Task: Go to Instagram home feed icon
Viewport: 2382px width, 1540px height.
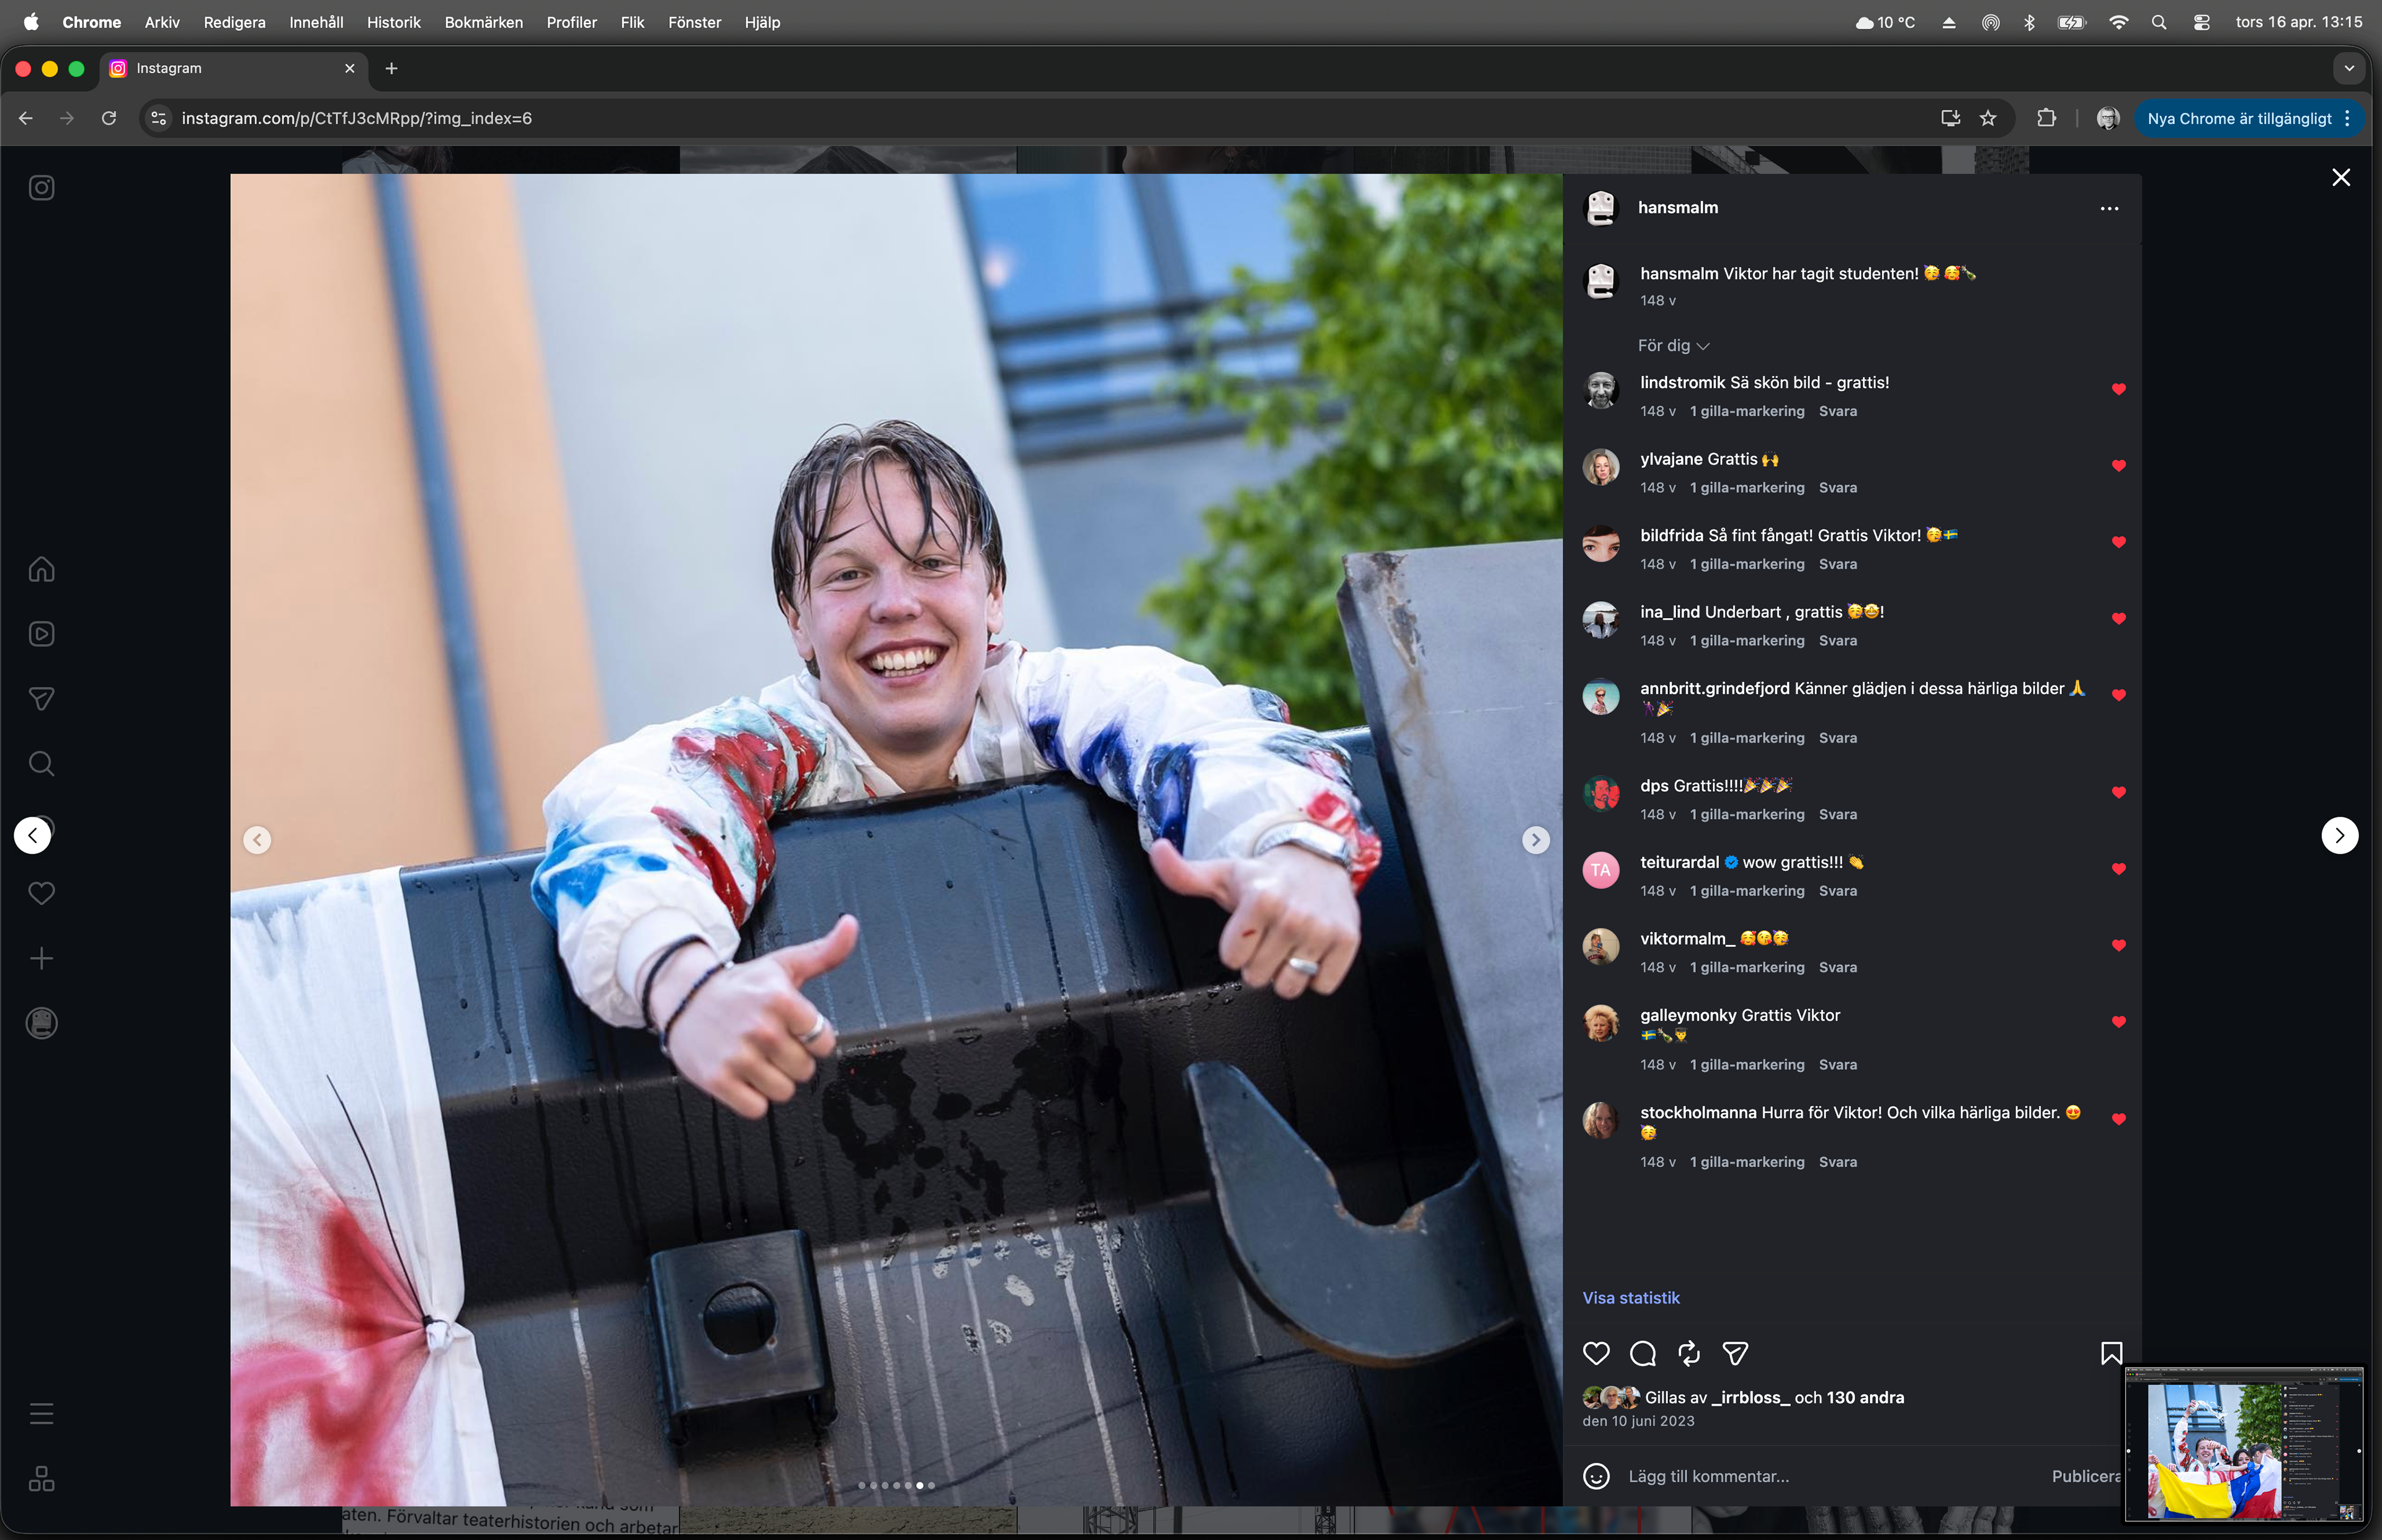Action: [41, 569]
